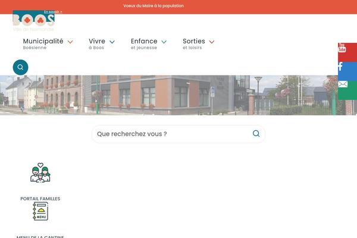The image size is (357, 238).
Task: Open the Portail Familles family icon
Action: click(40, 173)
